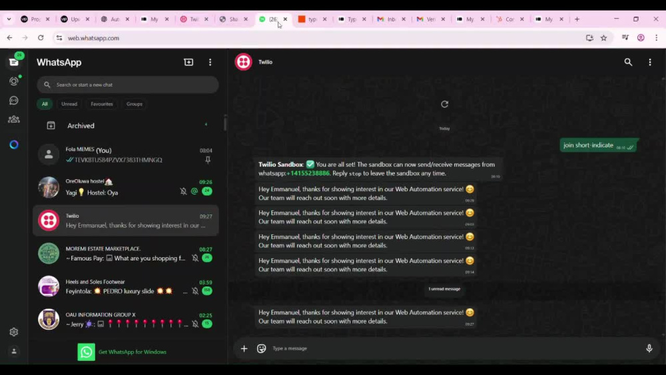The height and width of the screenshot is (375, 666).
Task: Click the mute icon on OAU INFORMATION GROUP chat
Action: [x=195, y=324]
